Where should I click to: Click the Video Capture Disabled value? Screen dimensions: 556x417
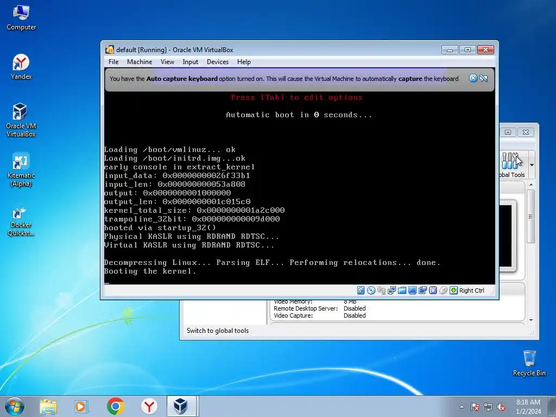coord(355,315)
